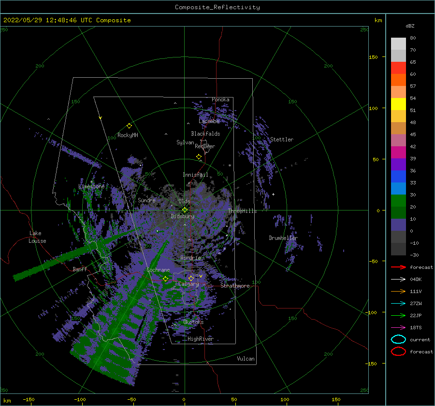This screenshot has height=406, width=435.
Task: Click the 65 dBZ red color swatch
Action: click(x=398, y=68)
